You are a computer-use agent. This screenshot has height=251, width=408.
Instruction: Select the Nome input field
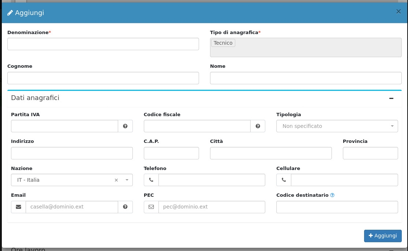[x=306, y=78]
